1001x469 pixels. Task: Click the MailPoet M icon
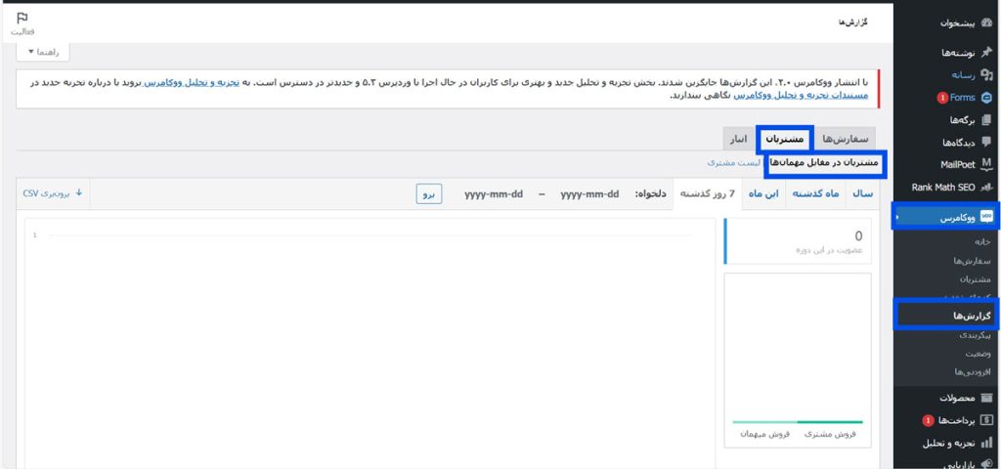click(x=986, y=164)
